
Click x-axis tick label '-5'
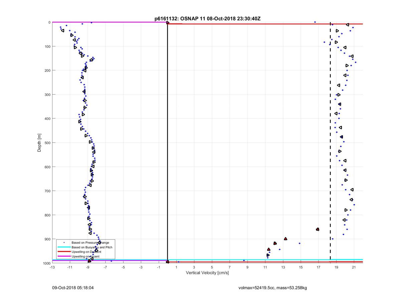(123, 267)
